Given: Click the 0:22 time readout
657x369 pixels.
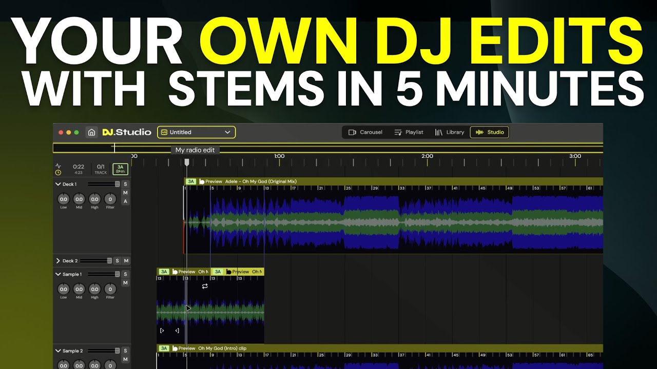Looking at the screenshot, I should pyautogui.click(x=79, y=167).
